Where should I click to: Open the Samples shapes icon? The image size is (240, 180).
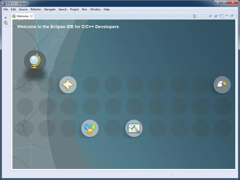point(90,128)
